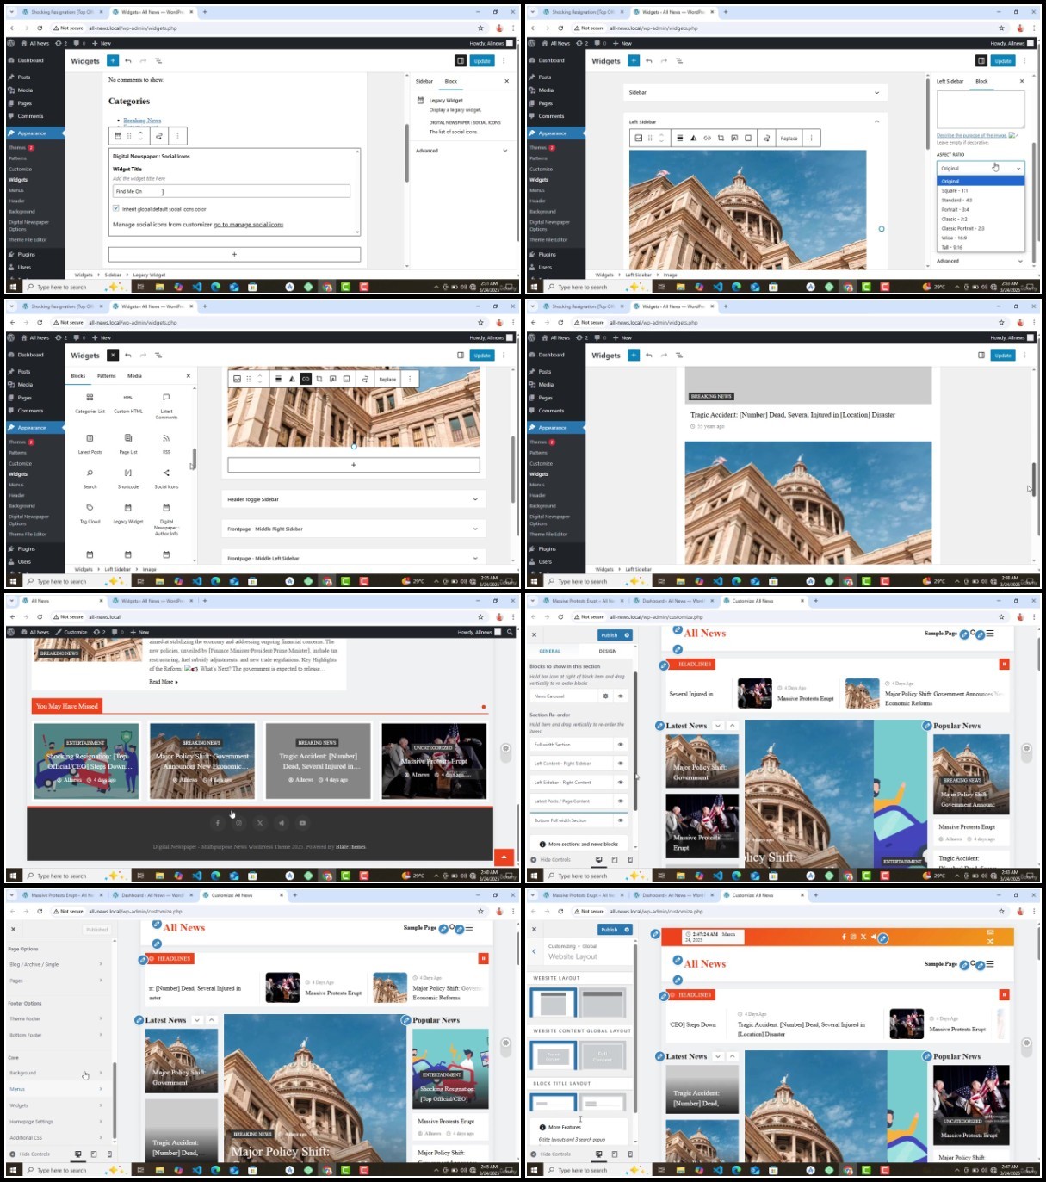Click Publish button in Section Re-order customizer
1046x1182 pixels.
(x=610, y=634)
